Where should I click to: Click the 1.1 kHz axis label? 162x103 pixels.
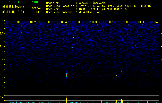[x=2, y=33]
